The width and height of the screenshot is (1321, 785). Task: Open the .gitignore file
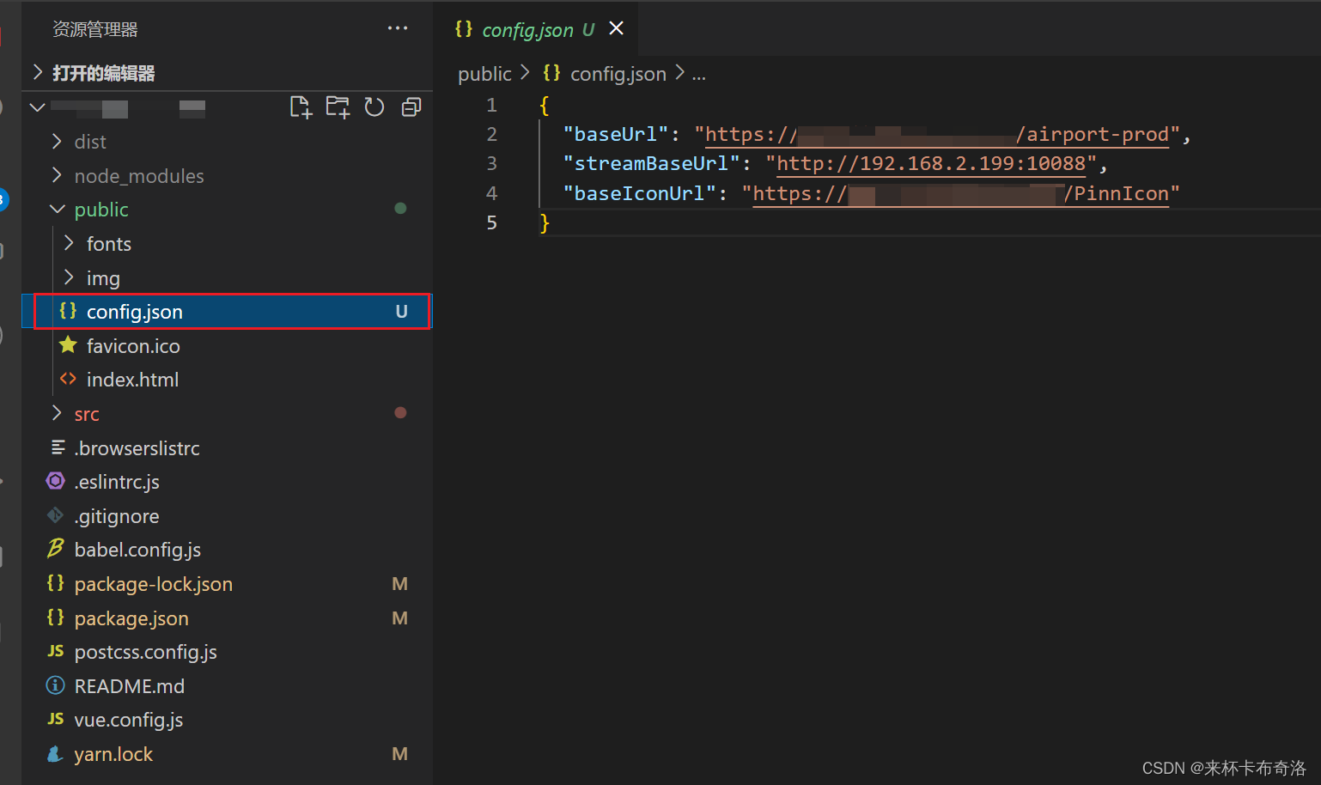(x=227, y=516)
